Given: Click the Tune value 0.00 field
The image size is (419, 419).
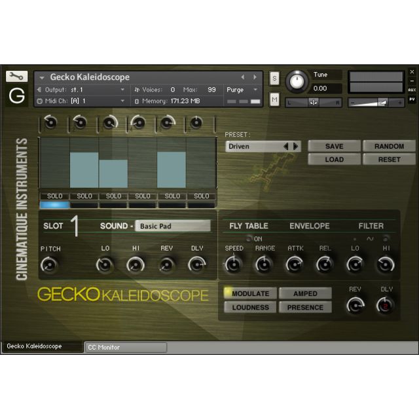Looking at the screenshot, I should coord(326,88).
